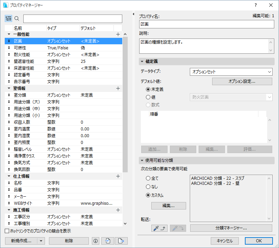Select the 用途分類（大） property row
This screenshot has height=248, width=279.
coord(64,102)
